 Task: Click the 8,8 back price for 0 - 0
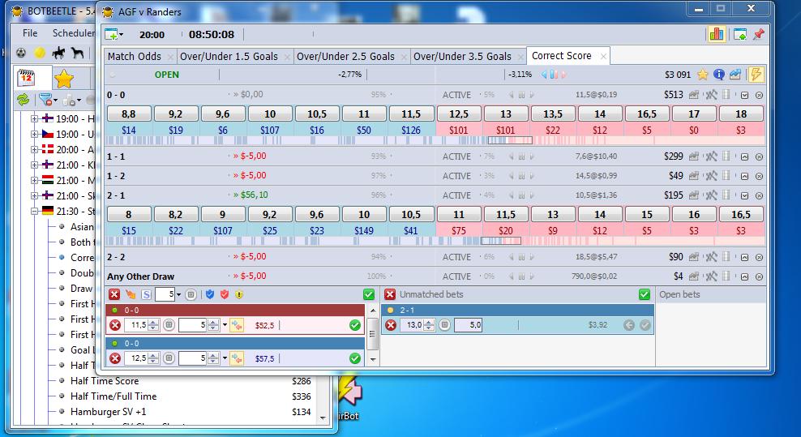(129, 114)
